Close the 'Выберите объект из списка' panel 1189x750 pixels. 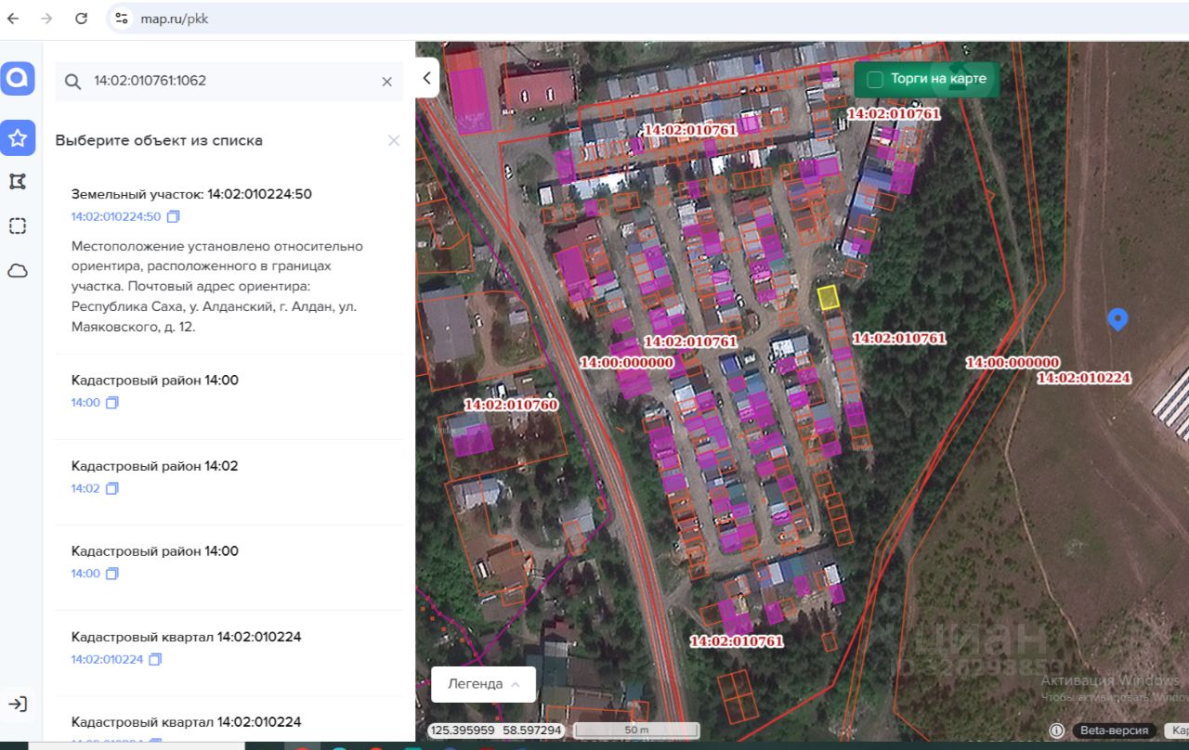[394, 140]
